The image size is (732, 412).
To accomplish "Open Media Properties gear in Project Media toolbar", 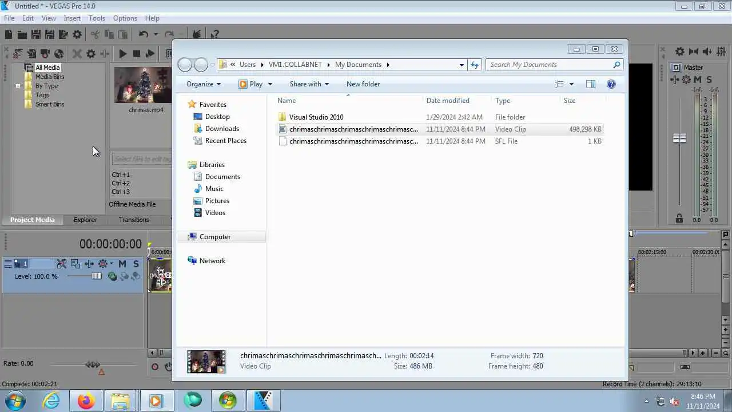I will tap(90, 54).
